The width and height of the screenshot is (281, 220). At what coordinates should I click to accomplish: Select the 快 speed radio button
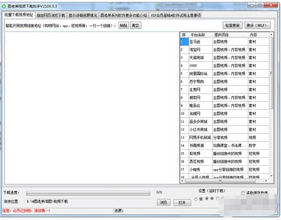coord(196,199)
